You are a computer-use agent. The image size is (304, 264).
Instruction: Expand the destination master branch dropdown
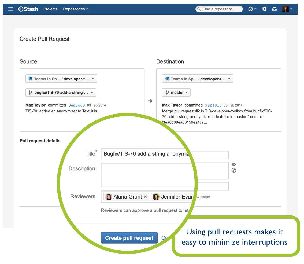(176, 93)
